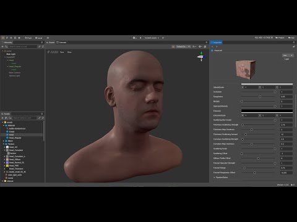Click the material preview cube thumbnail
Screen dimensions: 297x222
(x=246, y=70)
